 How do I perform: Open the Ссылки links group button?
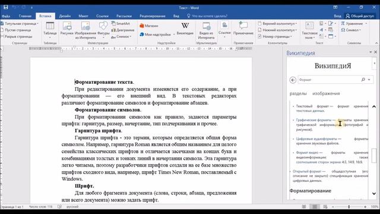point(224,30)
